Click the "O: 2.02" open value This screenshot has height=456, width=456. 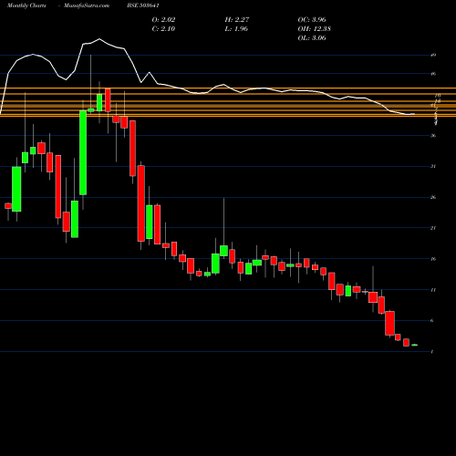pos(163,19)
